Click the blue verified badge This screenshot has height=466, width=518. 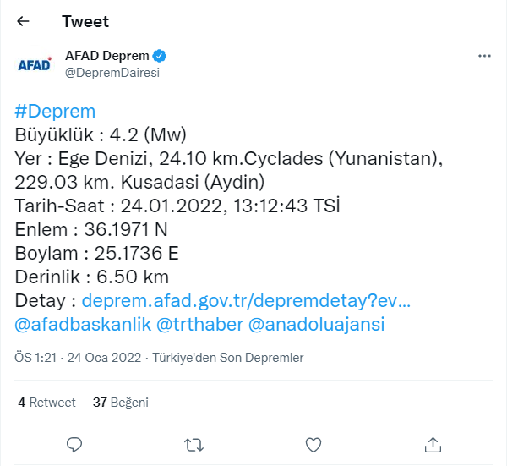pos(159,56)
